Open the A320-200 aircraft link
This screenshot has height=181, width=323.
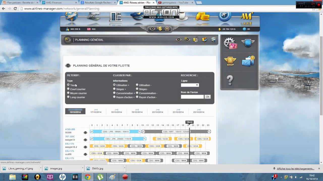tap(70, 129)
